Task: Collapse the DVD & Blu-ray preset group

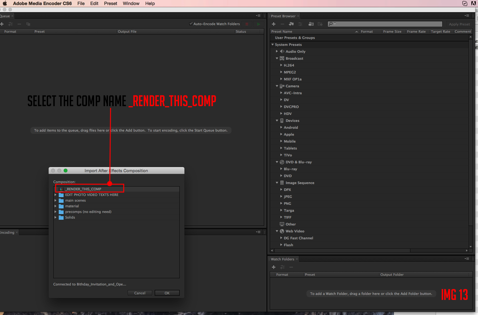Action: coord(277,162)
